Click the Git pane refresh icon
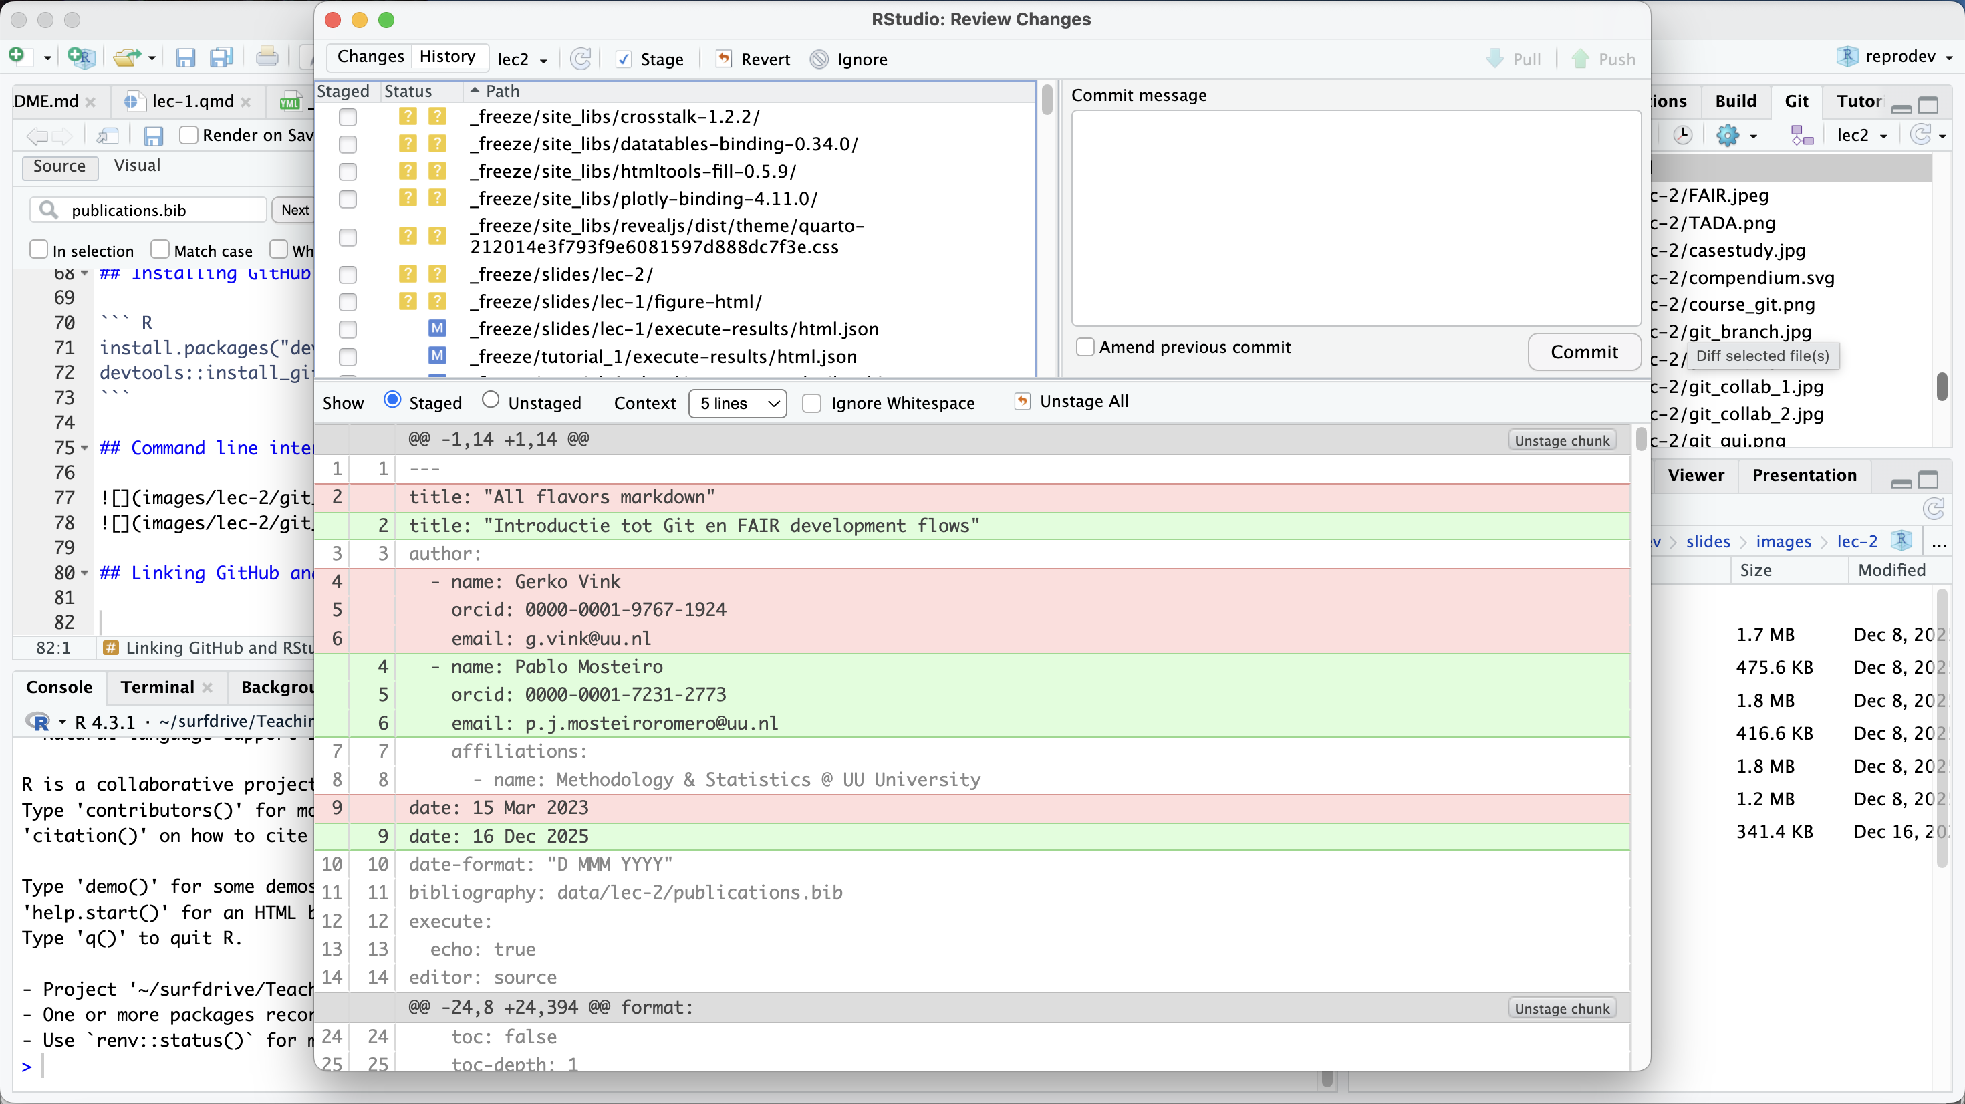 coord(1921,135)
